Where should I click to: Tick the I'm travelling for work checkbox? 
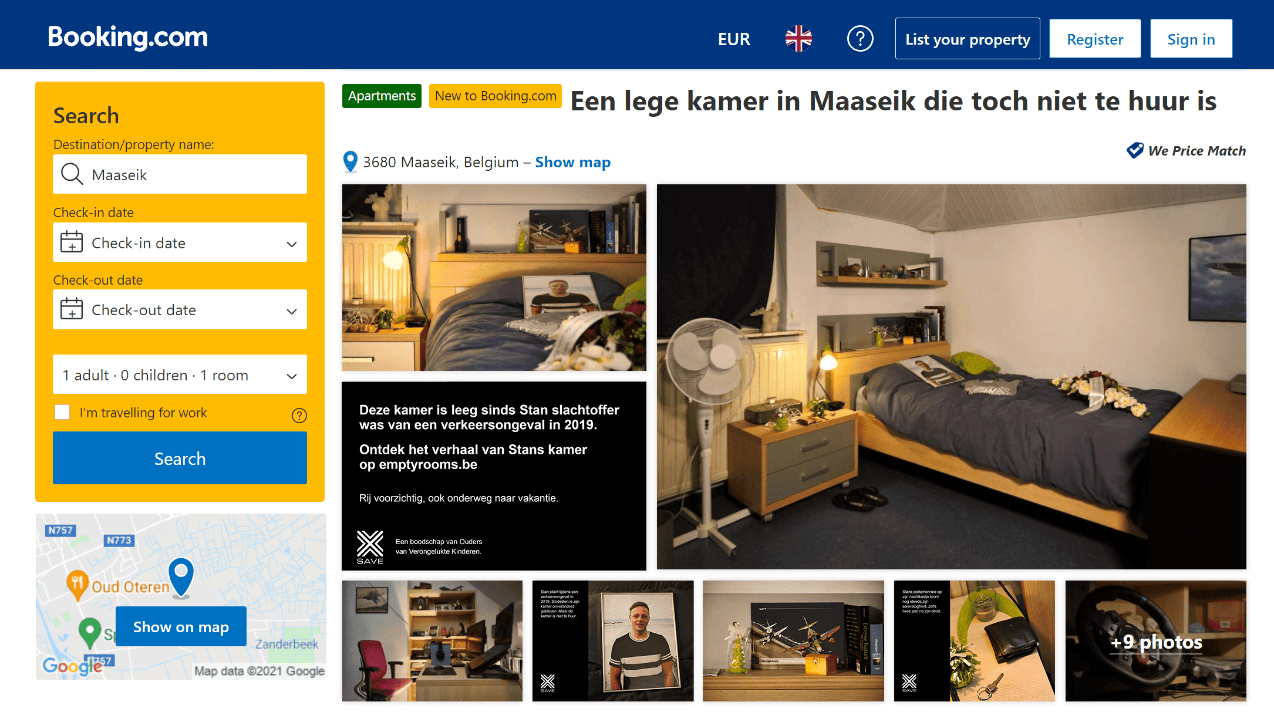(62, 412)
